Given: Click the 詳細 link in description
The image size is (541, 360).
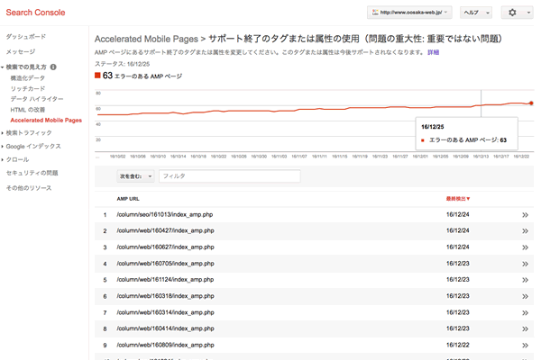Looking at the screenshot, I should (434, 52).
